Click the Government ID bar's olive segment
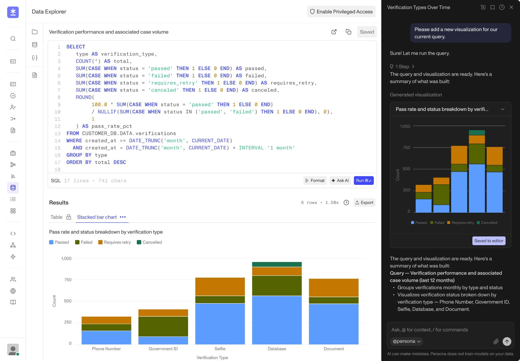The image size is (520, 361). coord(163,326)
